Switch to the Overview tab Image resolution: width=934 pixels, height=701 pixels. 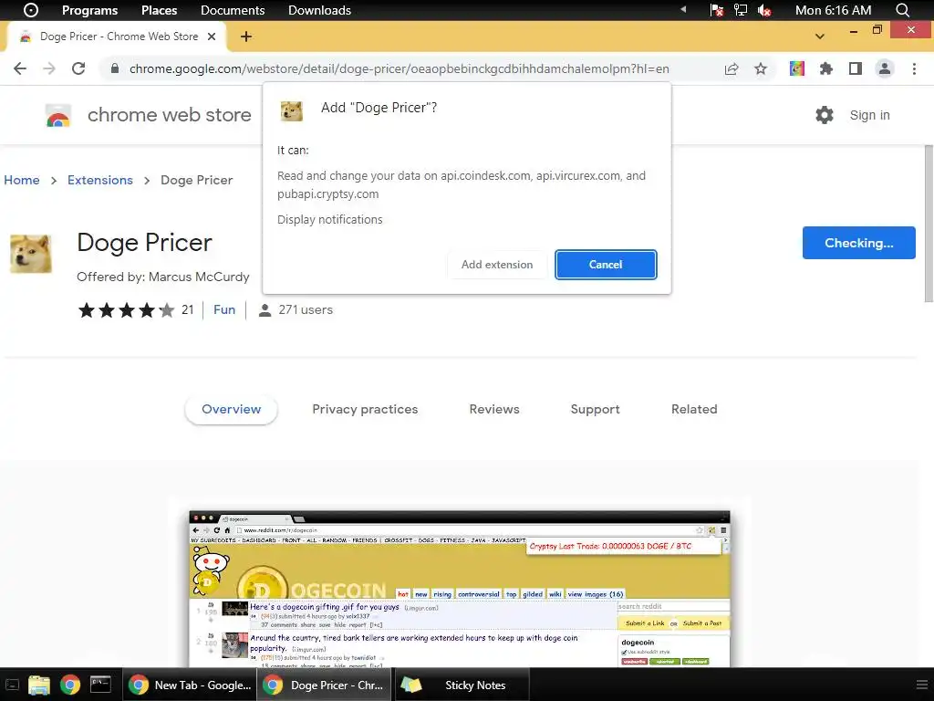[231, 410]
